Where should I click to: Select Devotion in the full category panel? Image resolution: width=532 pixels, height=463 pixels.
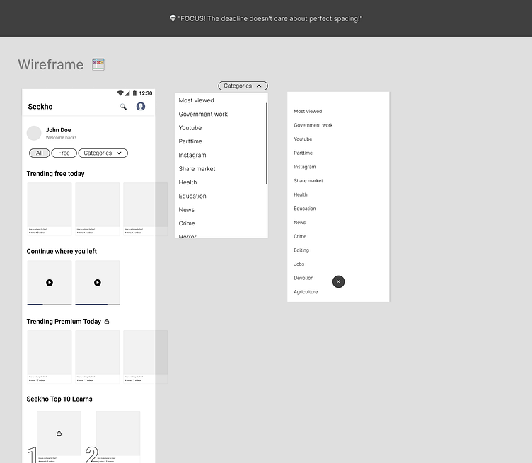pos(303,278)
